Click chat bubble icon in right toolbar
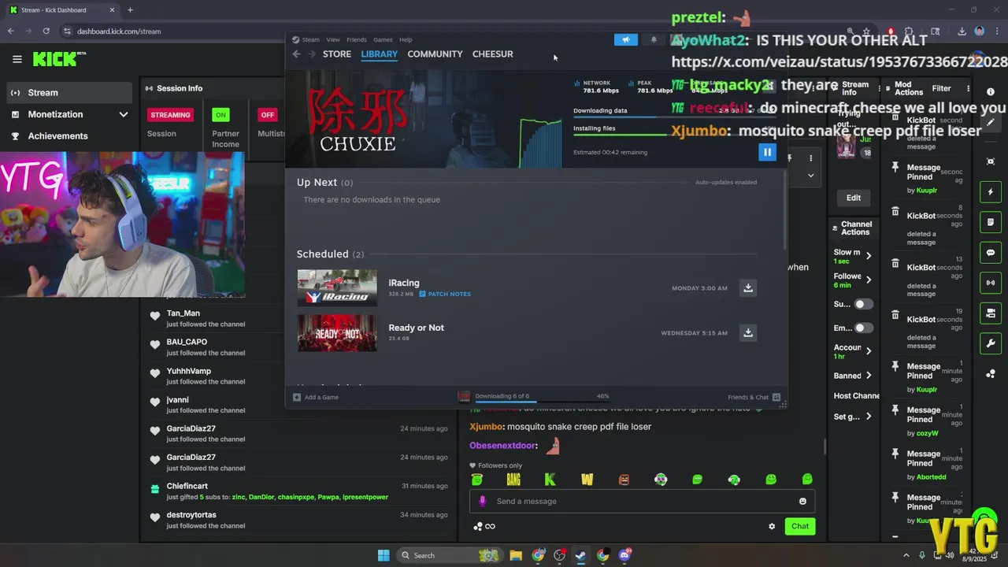 click(991, 253)
